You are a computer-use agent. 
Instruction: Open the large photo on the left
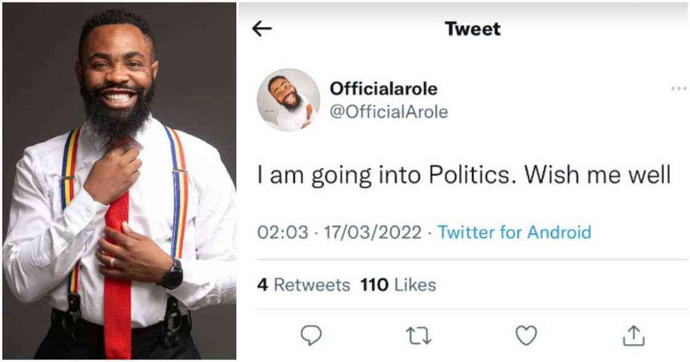tap(119, 181)
